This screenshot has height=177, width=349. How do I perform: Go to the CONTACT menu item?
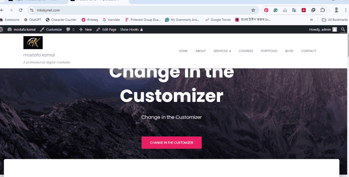[308, 51]
